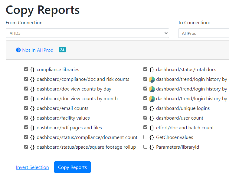Image resolution: width=229 pixels, height=178 pixels.
Task: Click the braces icon next to dashboard/user count
Action: [x=152, y=118]
